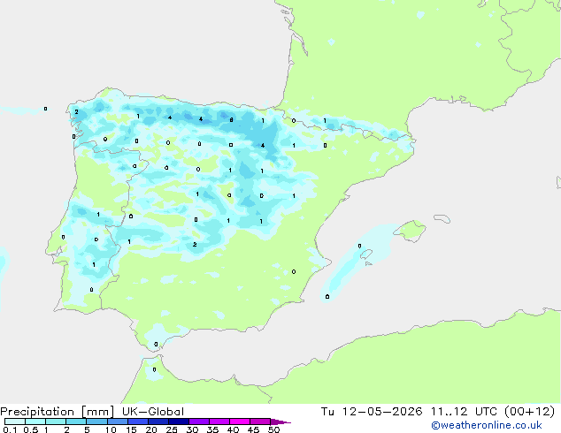Click the legend label "50"

[x=273, y=429]
